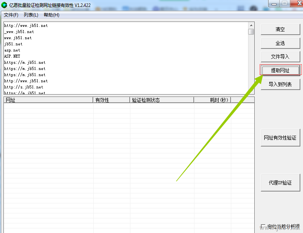Click 文件导入 to import a file
Image resolution: width=303 pixels, height=233 pixels.
point(280,57)
